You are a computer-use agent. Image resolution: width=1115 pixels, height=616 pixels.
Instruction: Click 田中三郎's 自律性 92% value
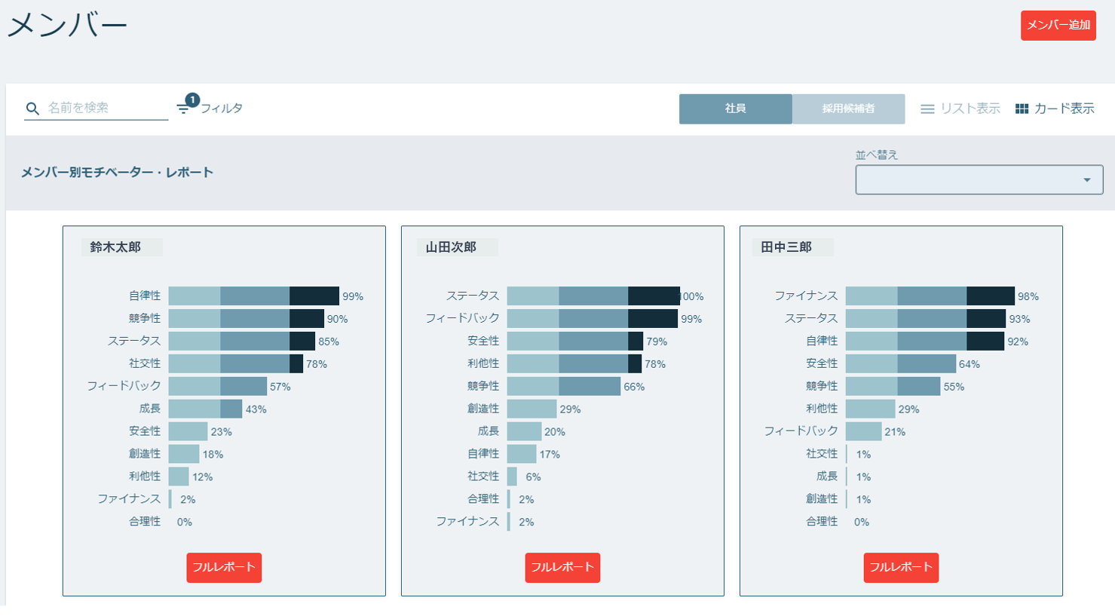click(1018, 342)
